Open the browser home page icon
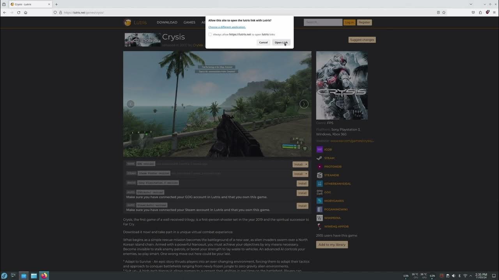This screenshot has height=280, width=499. click(25, 12)
